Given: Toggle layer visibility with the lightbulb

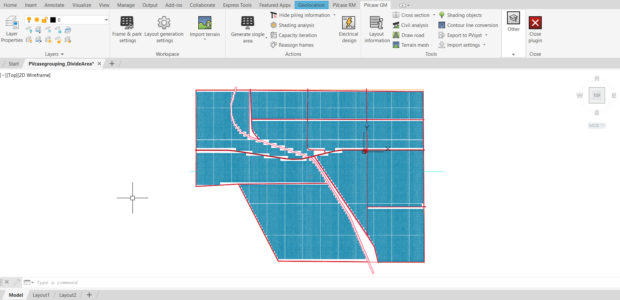Looking at the screenshot, I should pyautogui.click(x=29, y=19).
